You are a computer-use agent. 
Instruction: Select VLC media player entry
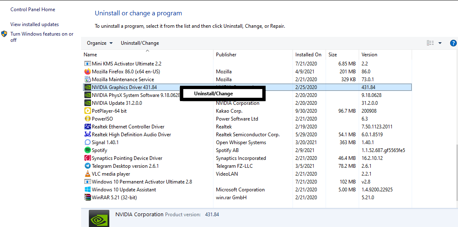click(111, 174)
